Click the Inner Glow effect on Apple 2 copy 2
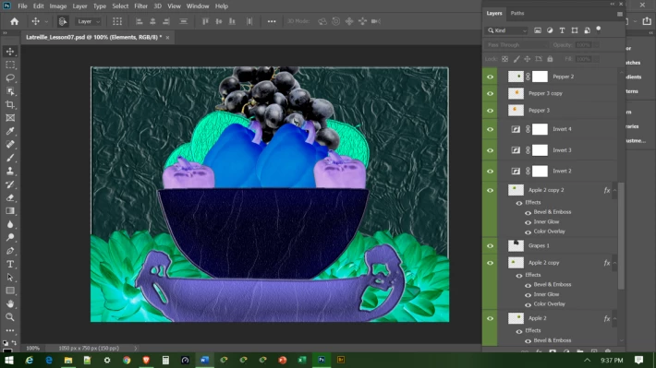656x368 pixels. coord(546,221)
